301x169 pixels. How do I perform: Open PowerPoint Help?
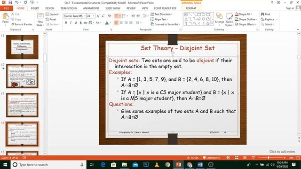pyautogui.click(x=272, y=2)
